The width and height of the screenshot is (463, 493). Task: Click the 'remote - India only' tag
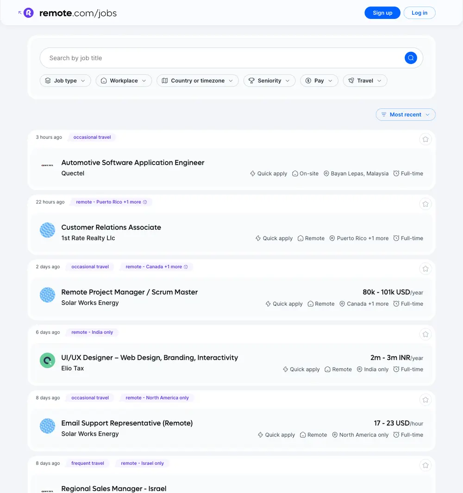(92, 332)
